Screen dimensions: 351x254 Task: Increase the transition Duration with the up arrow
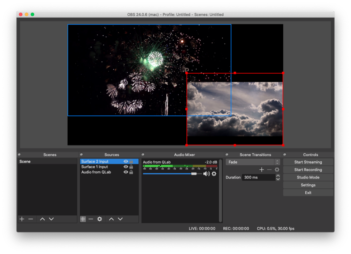click(278, 176)
